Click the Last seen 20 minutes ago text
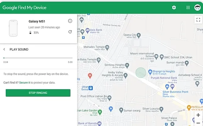The image size is (203, 126). pos(44,27)
